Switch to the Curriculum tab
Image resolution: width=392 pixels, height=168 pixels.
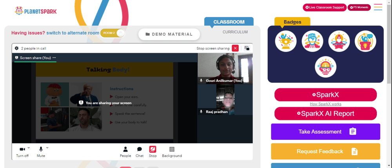(235, 32)
